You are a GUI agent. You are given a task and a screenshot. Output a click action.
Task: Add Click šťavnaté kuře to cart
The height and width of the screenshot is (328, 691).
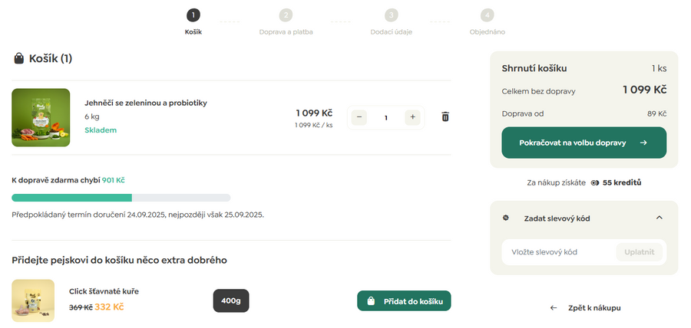click(404, 301)
